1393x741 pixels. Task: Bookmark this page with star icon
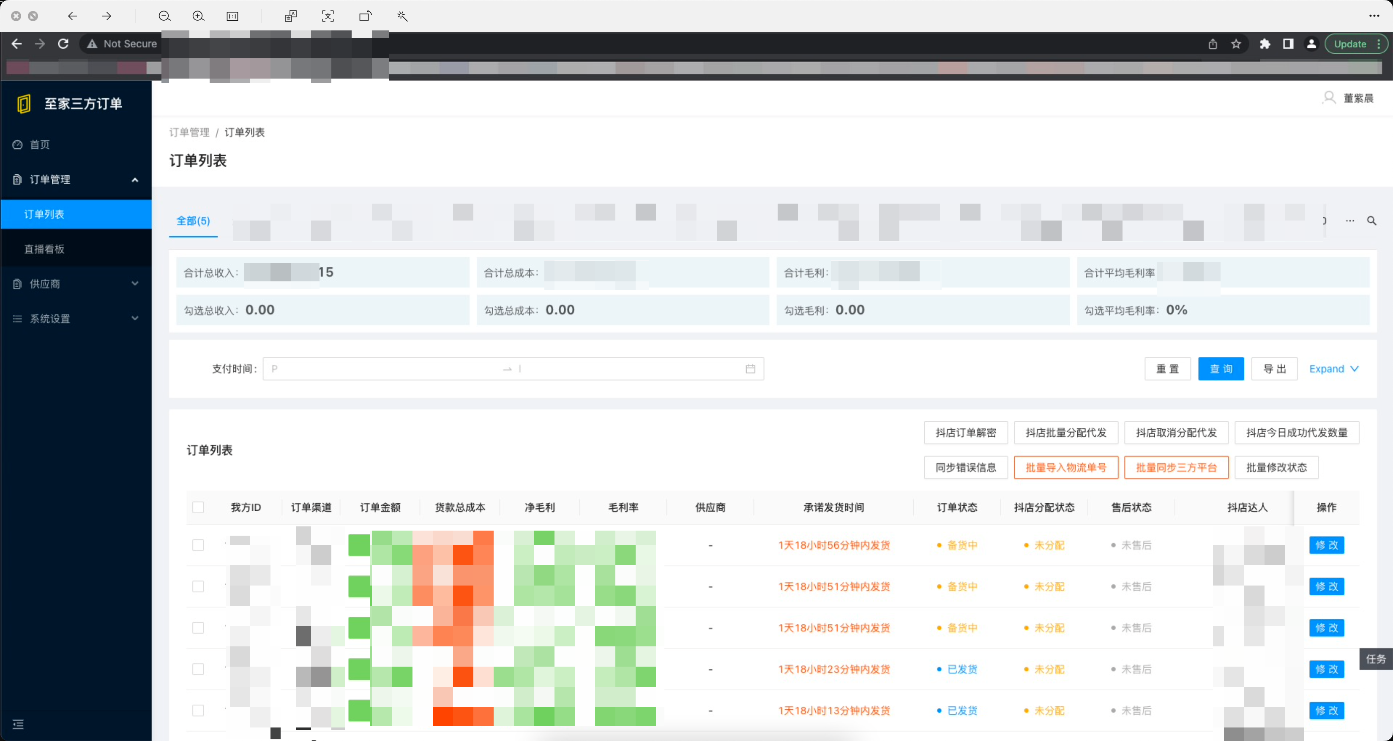tap(1236, 44)
